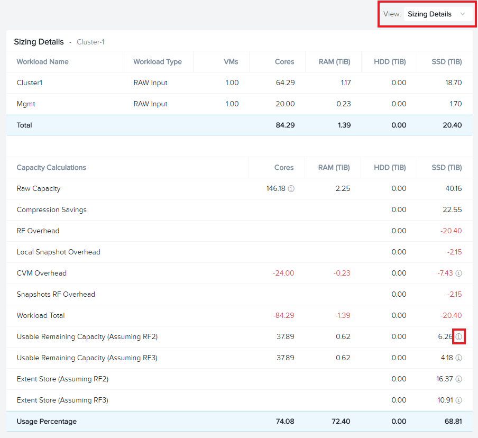Click the Total row in workload table
This screenshot has width=478, height=438.
point(240,125)
